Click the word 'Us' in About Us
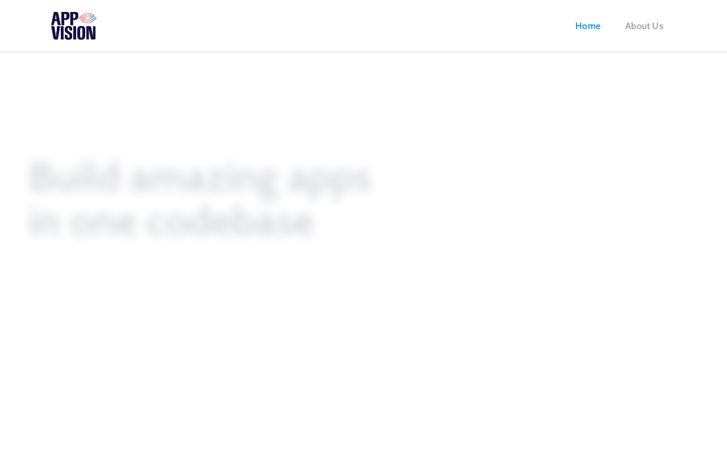 658,26
